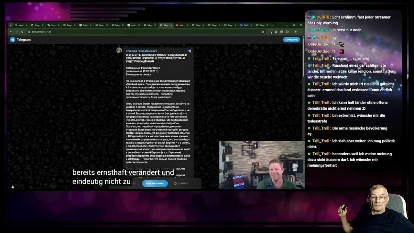The width and height of the screenshot is (414, 233).
Task: Close 'The M' tab
Action: point(252,25)
